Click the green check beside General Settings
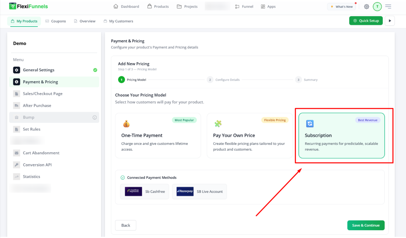 coord(95,70)
